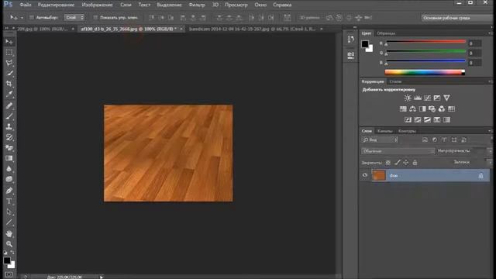Toggle the pixel layers filter
Viewport: 496px width, 279px height.
click(x=425, y=139)
